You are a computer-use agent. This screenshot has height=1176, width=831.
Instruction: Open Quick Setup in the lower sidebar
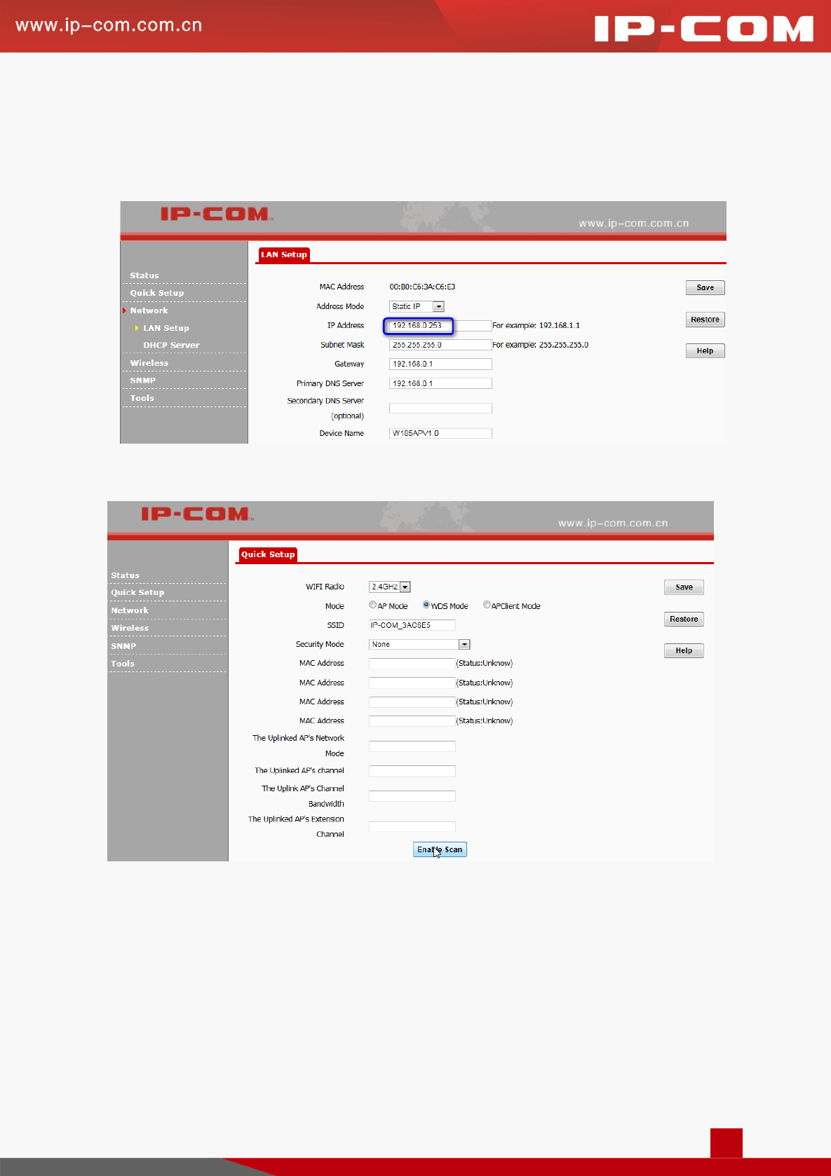(137, 592)
